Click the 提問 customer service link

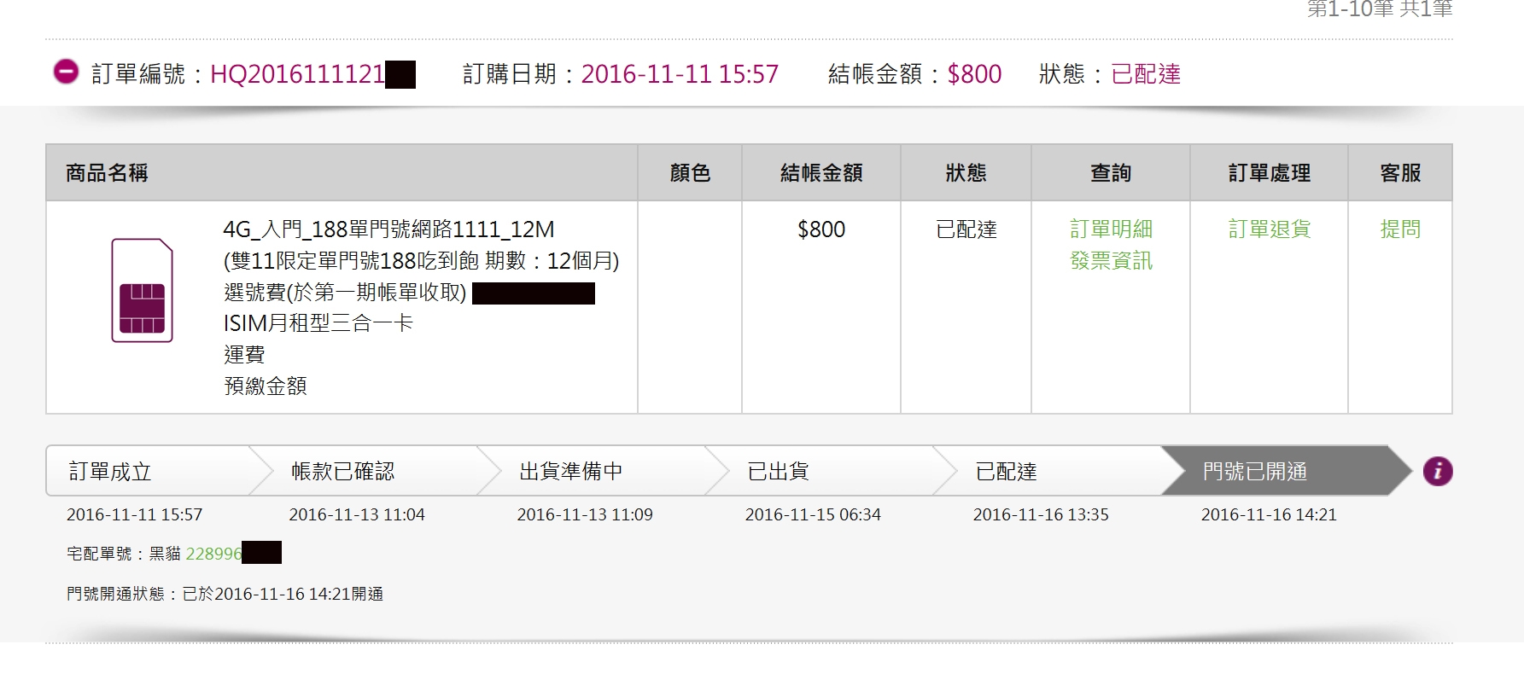click(x=1400, y=229)
